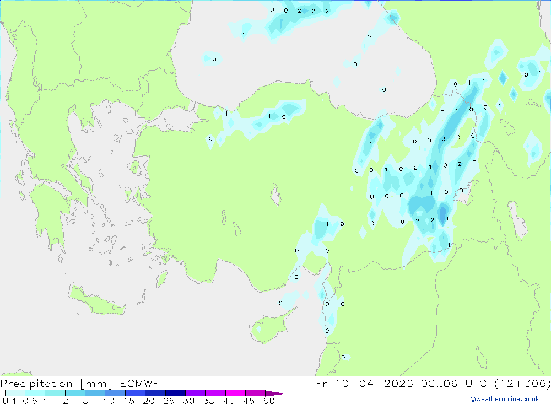Screen dimensions: 551x404
Task: Select the 0.1–0.5 mm legend color swatch
Action: click(x=15, y=393)
